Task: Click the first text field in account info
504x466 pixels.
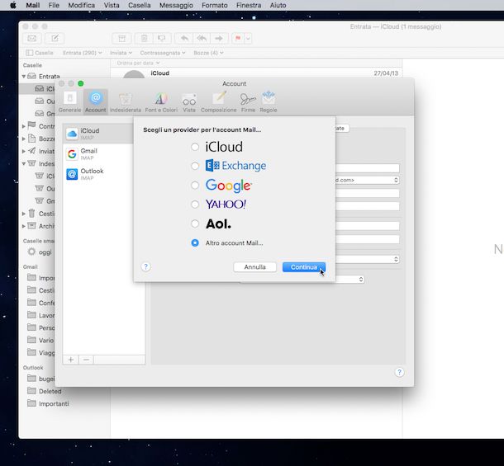Action: click(368, 168)
